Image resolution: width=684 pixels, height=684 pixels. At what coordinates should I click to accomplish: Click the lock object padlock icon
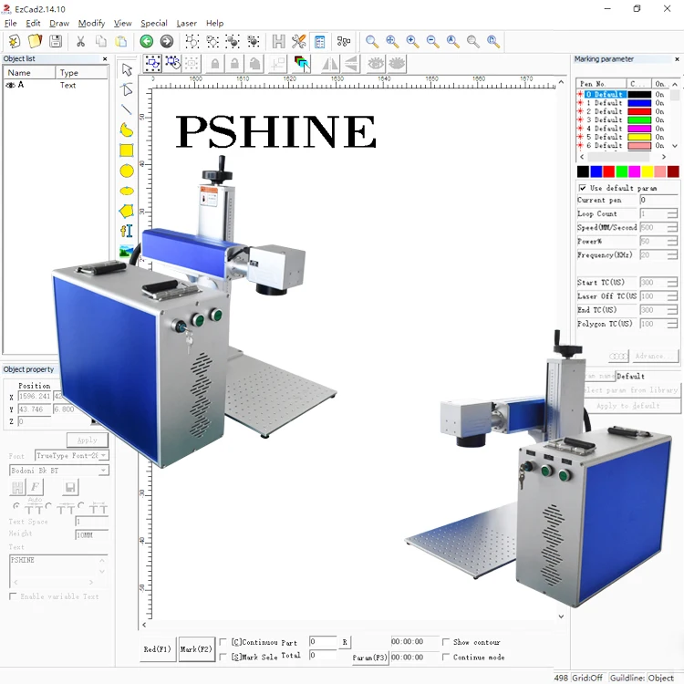214,64
